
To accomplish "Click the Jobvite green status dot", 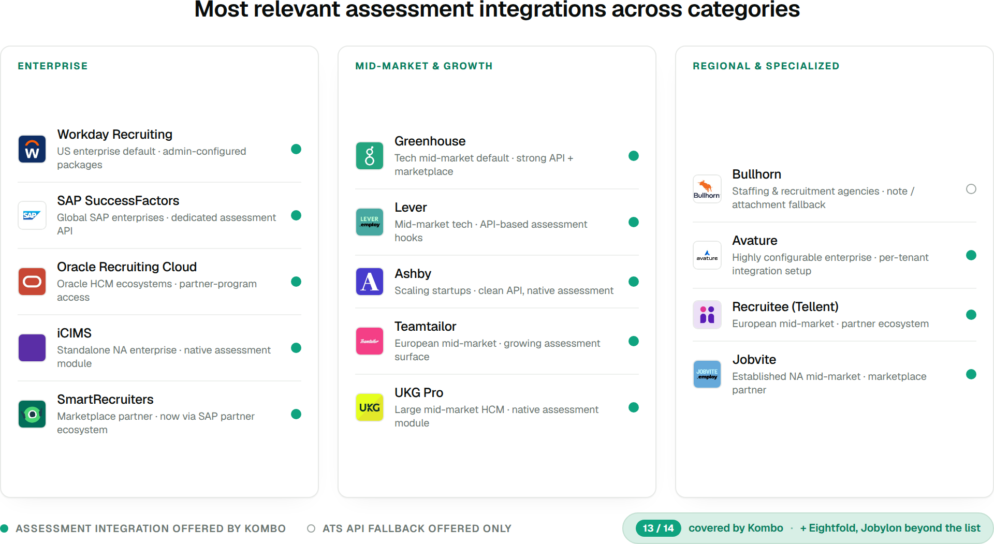I will [971, 374].
